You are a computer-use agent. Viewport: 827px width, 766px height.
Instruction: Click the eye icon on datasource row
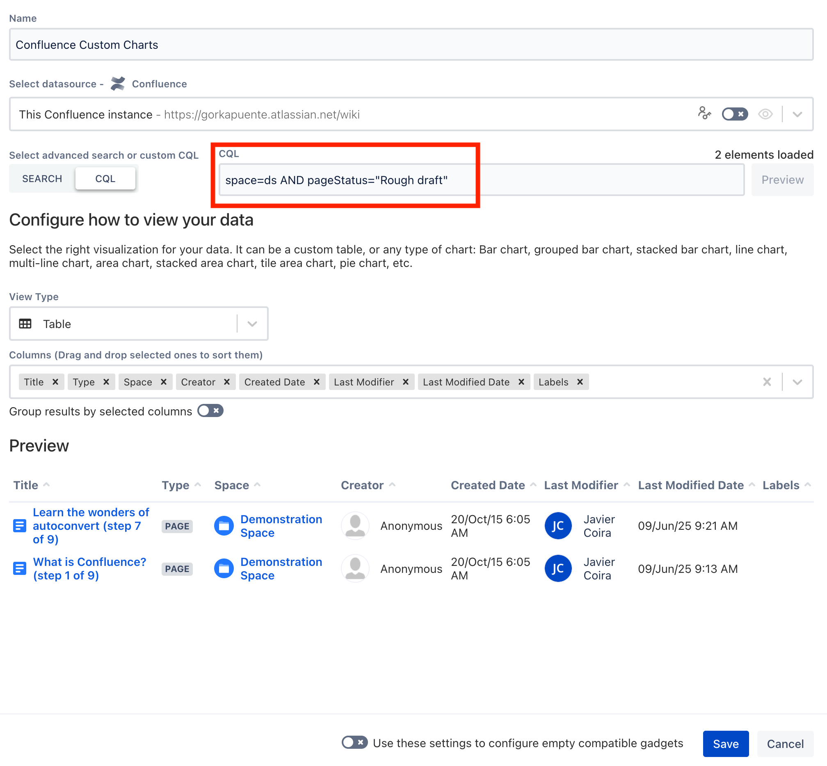tap(765, 114)
